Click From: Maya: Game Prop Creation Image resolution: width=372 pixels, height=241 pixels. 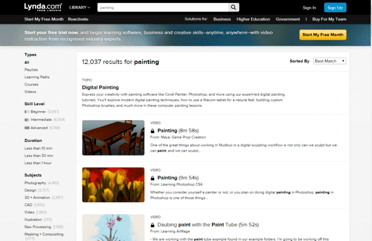(178, 137)
